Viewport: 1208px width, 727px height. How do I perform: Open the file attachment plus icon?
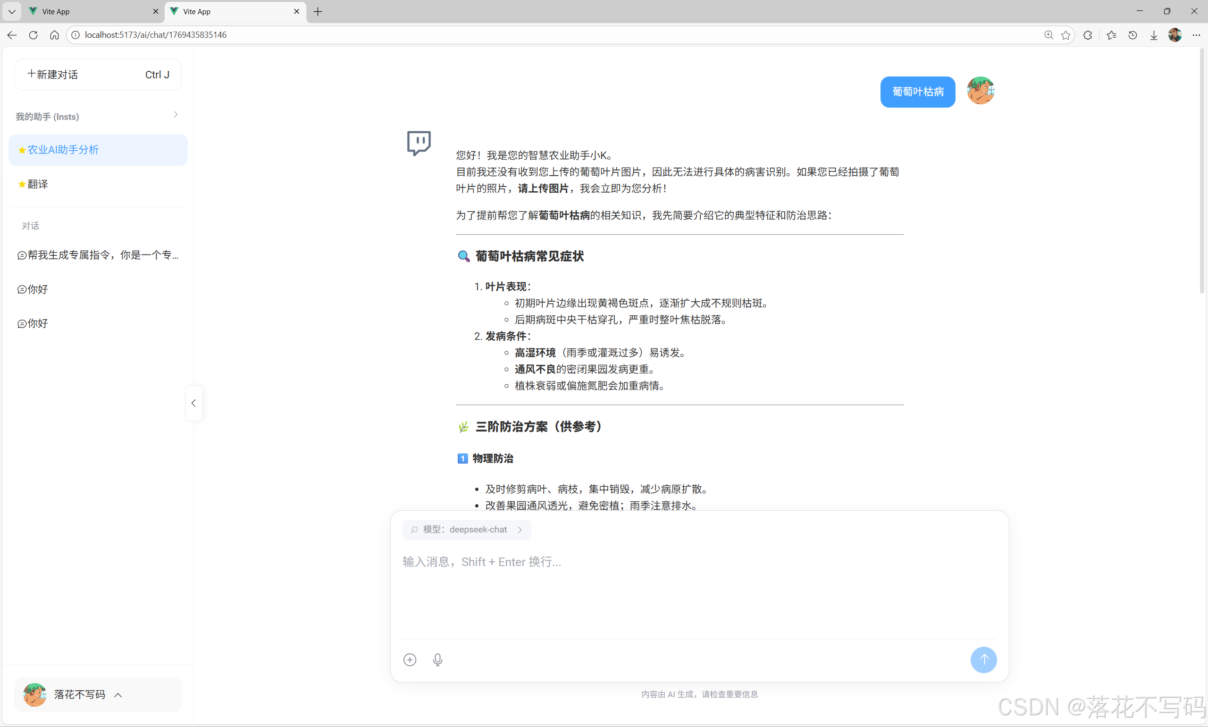click(x=410, y=659)
